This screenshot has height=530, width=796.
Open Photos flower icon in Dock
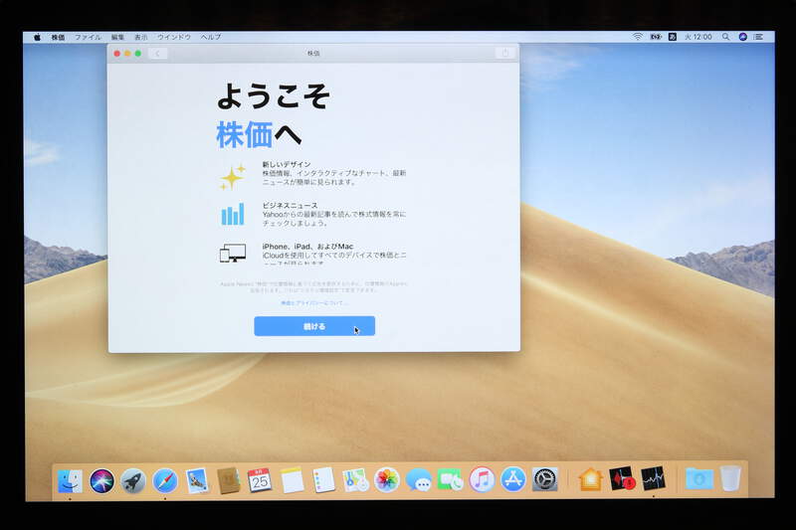pos(387,480)
